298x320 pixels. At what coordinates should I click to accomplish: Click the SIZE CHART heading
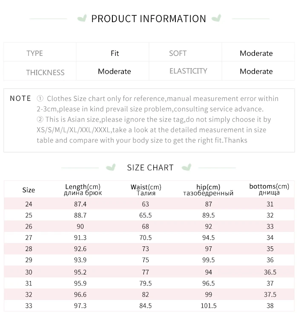pyautogui.click(x=150, y=167)
